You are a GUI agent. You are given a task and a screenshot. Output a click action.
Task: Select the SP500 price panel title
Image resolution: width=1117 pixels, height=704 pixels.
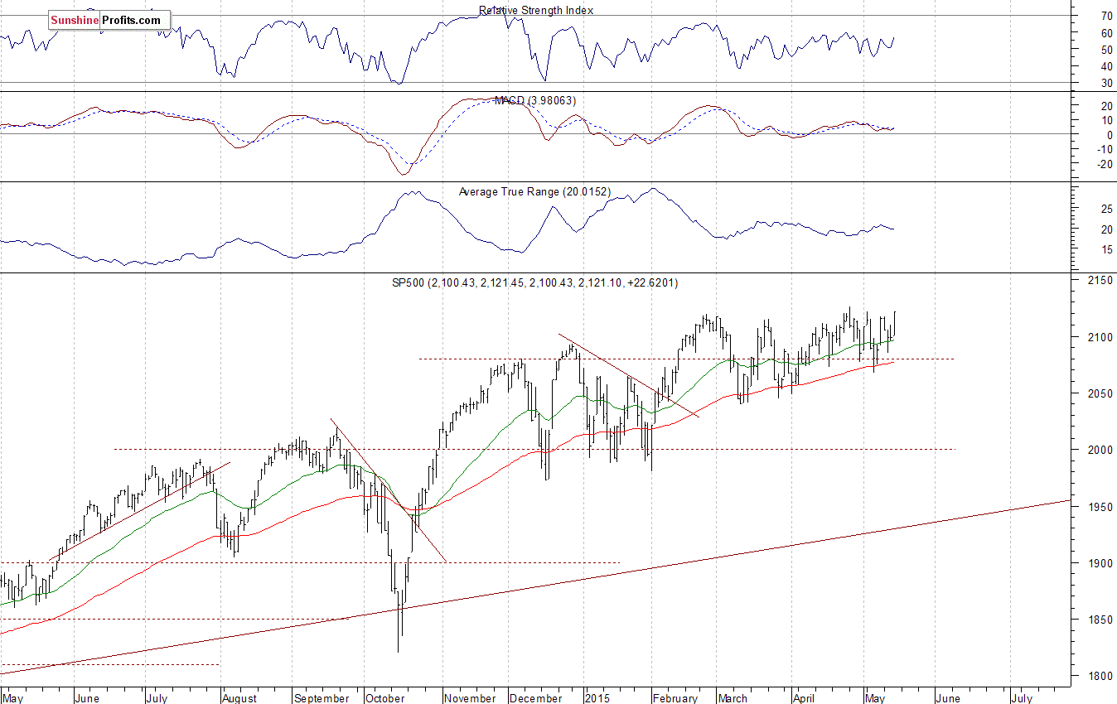534,282
